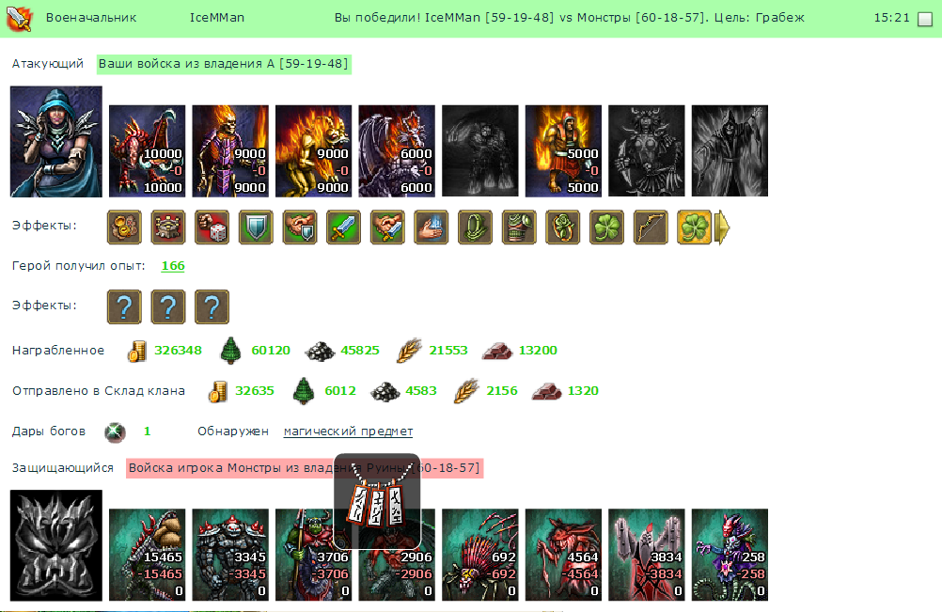Click the first question mark effect
The width and height of the screenshot is (942, 612).
(124, 306)
